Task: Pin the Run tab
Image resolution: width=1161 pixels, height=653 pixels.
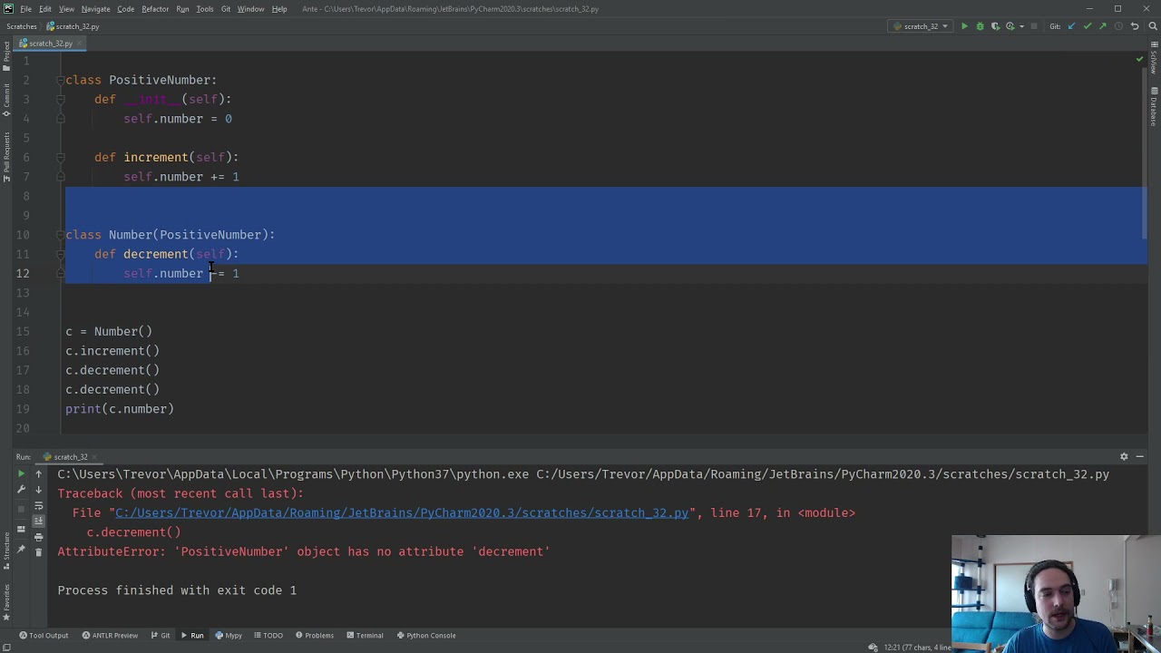Action: pos(21,551)
